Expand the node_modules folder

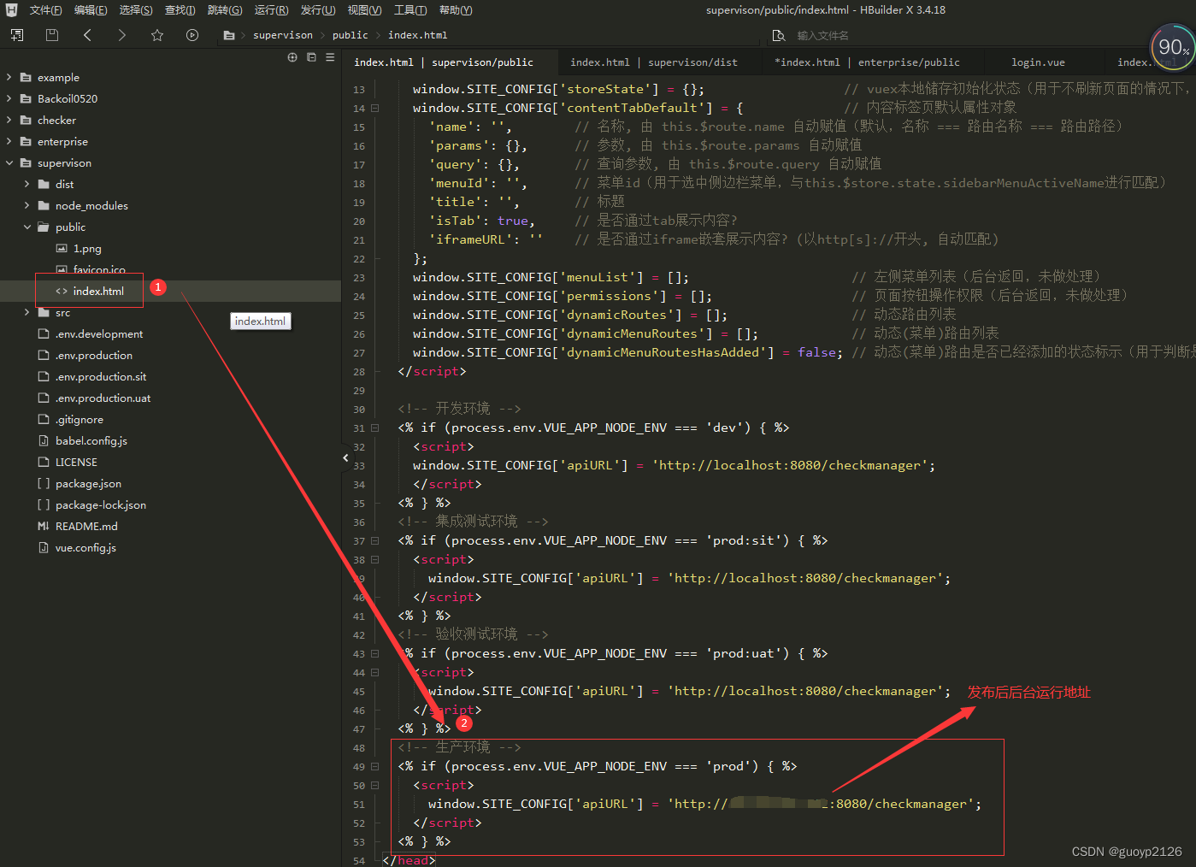pos(27,205)
